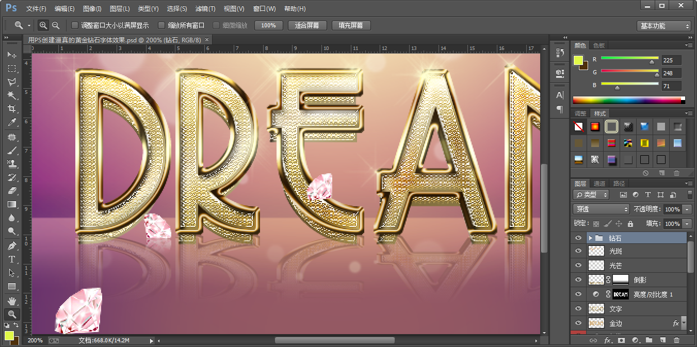
Task: Select the Horizontal Type tool
Action: pyautogui.click(x=12, y=259)
